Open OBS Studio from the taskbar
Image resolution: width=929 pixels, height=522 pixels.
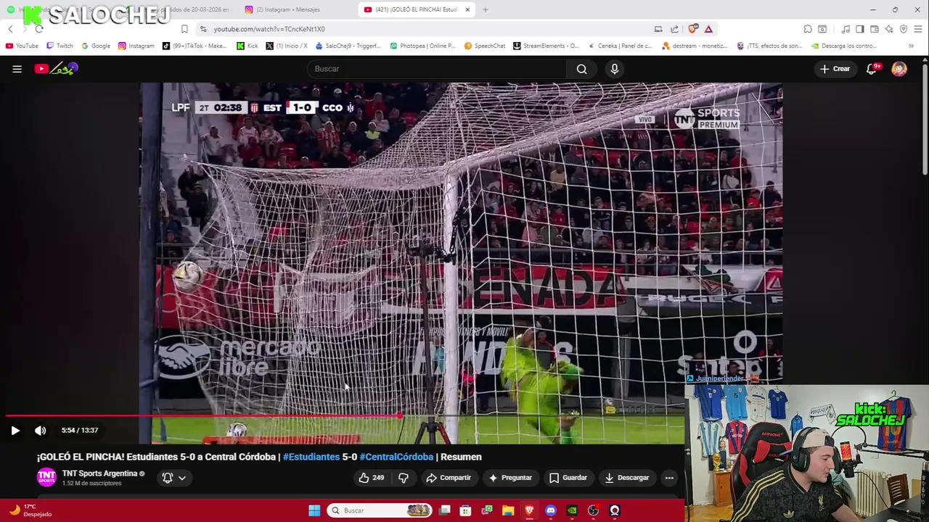pyautogui.click(x=593, y=510)
